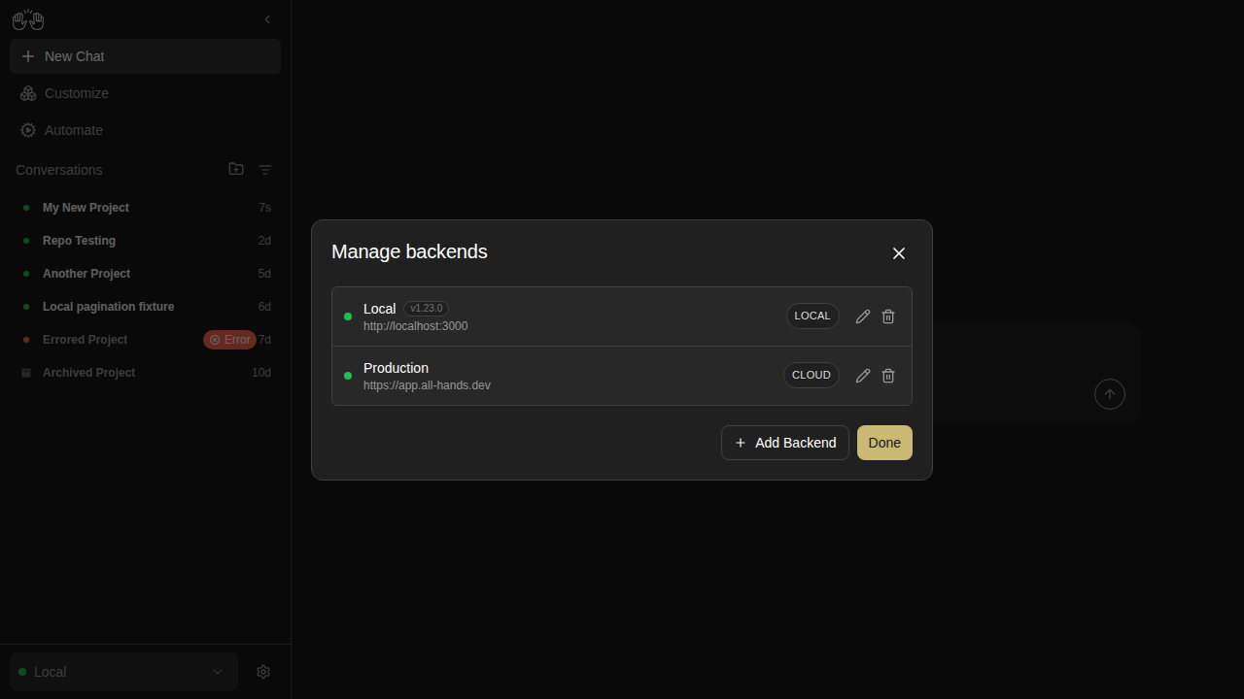Open the Repo Testing conversation
The width and height of the screenshot is (1244, 699).
pyautogui.click(x=145, y=241)
